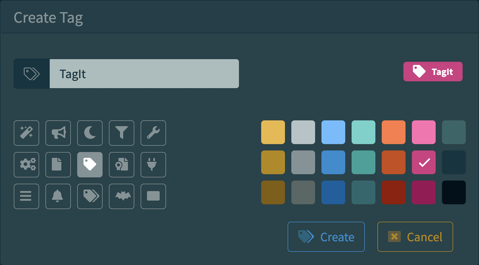Image resolution: width=479 pixels, height=265 pixels.
Task: Select the hamburger lines icon
Action: tap(26, 196)
